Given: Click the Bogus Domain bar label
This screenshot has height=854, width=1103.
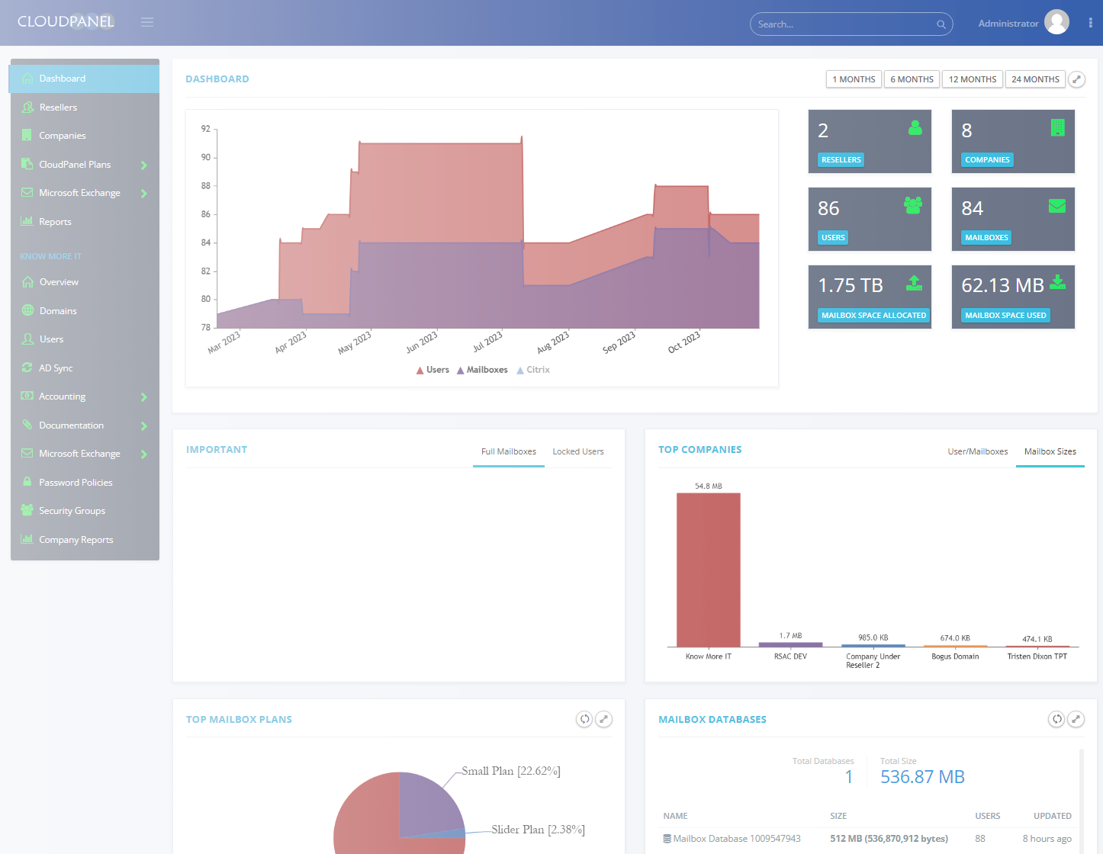Looking at the screenshot, I should click(x=955, y=656).
